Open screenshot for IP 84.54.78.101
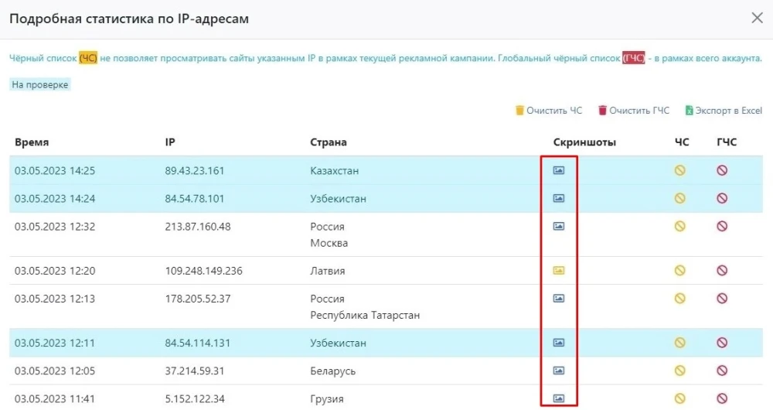The width and height of the screenshot is (773, 410). [559, 198]
